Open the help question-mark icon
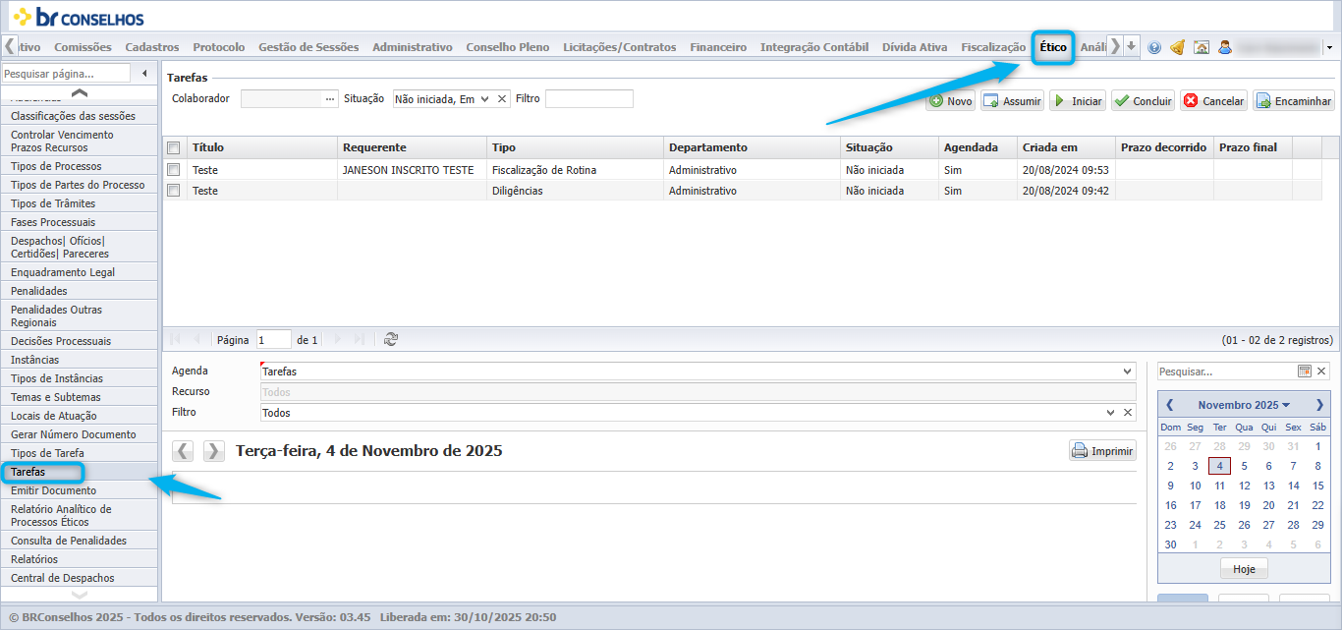 (x=1154, y=47)
